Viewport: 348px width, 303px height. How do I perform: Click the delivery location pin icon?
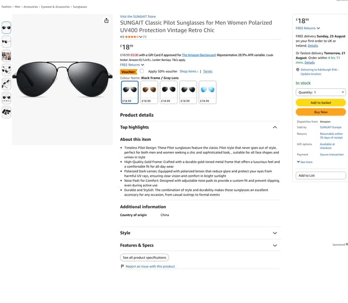[298, 70]
